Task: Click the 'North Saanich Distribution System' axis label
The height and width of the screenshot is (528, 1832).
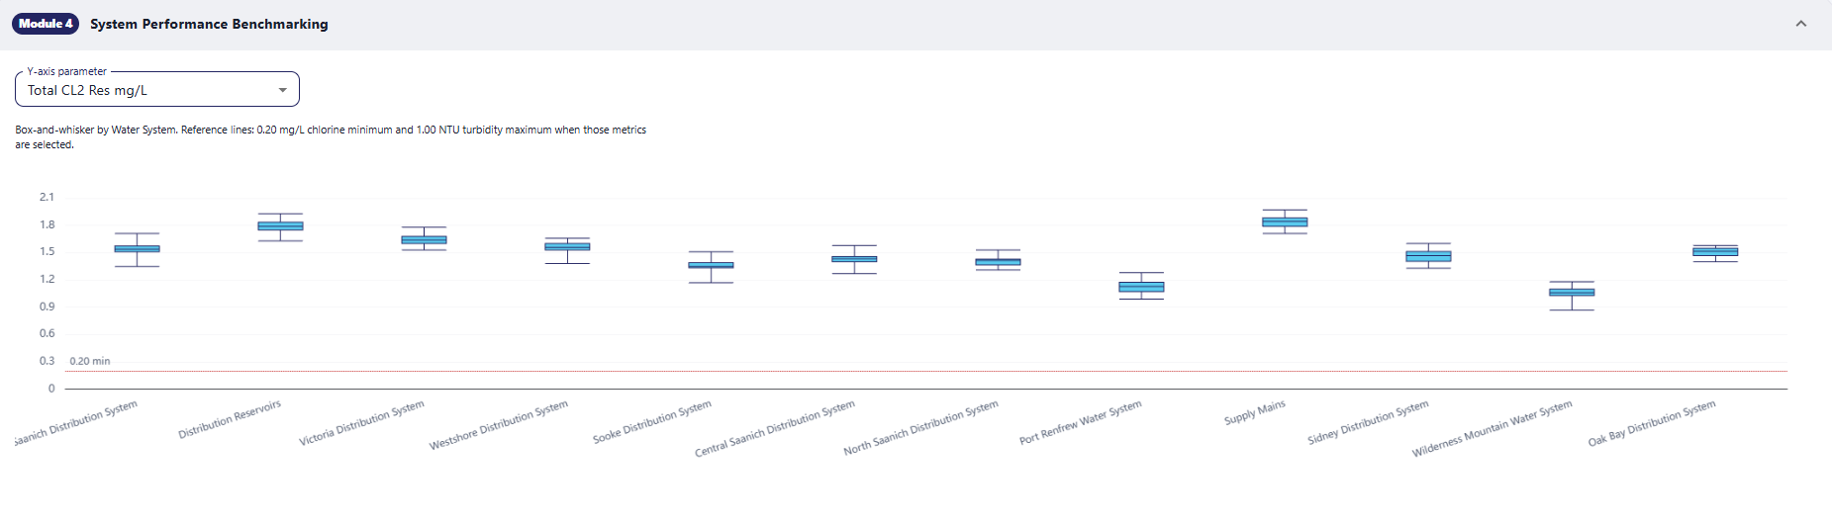Action: point(921,428)
